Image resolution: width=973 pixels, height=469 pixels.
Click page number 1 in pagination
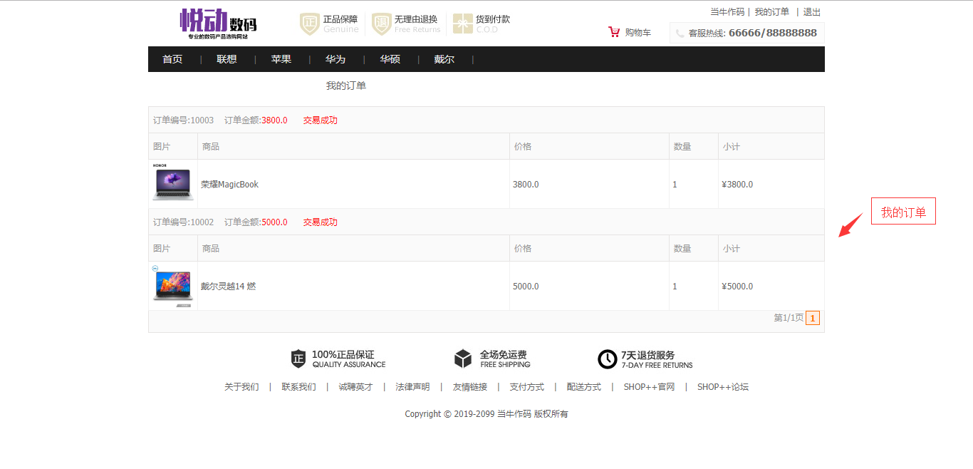(x=813, y=318)
